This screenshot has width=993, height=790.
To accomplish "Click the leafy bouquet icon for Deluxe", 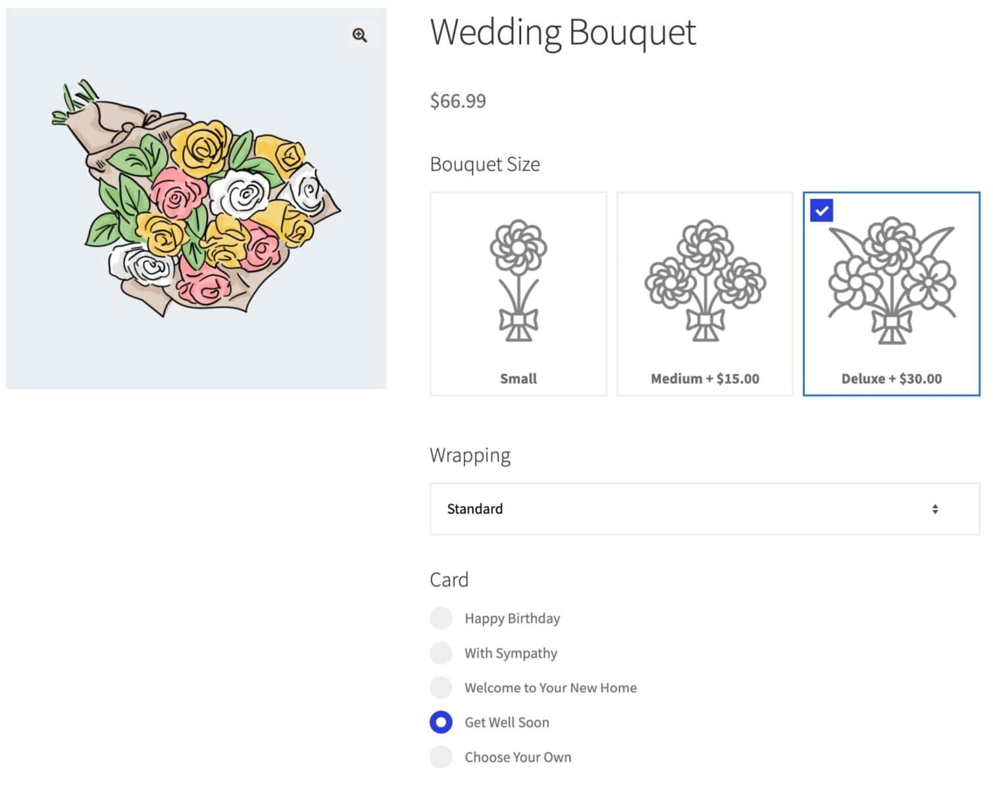I will [892, 280].
